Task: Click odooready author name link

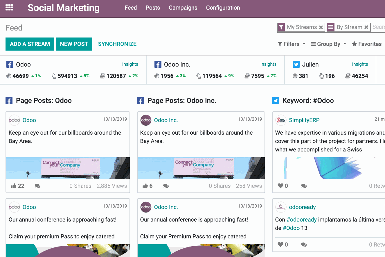Action: pos(302,207)
